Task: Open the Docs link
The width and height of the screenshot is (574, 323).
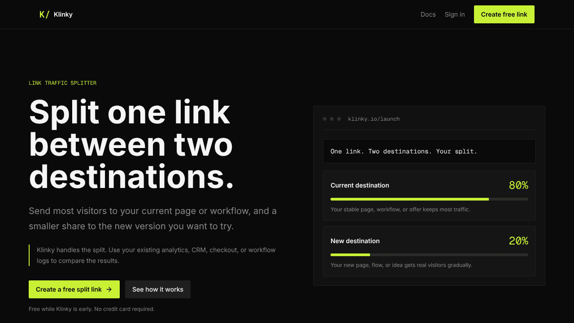Action: [428, 14]
